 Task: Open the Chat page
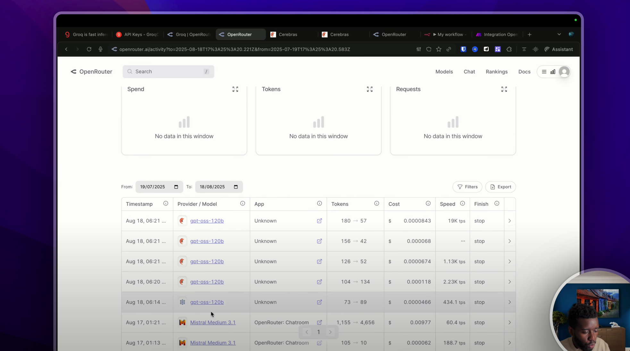(469, 72)
